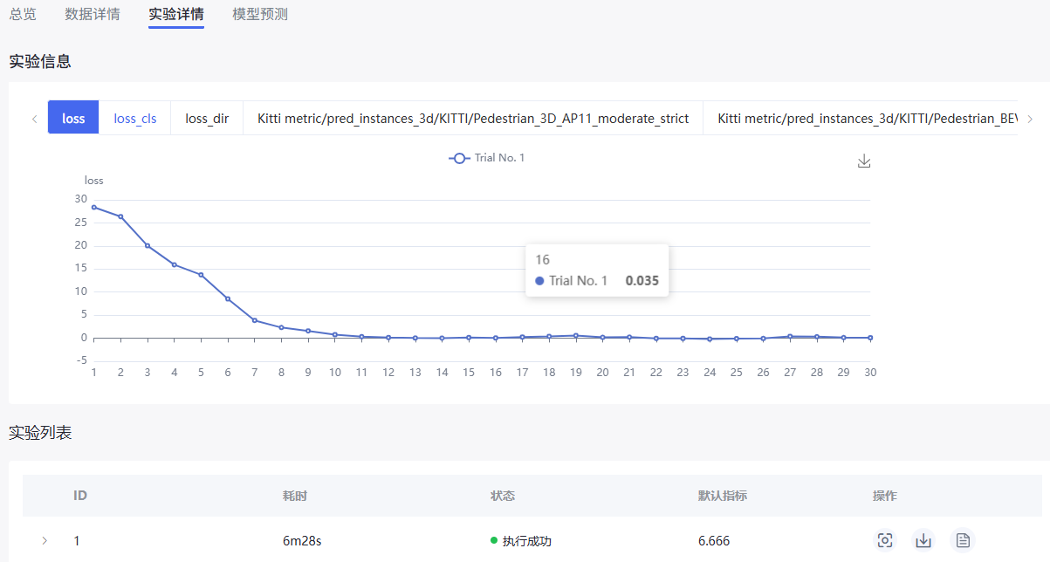
Task: Show more metric tabs with right arrow
Action: click(1030, 119)
